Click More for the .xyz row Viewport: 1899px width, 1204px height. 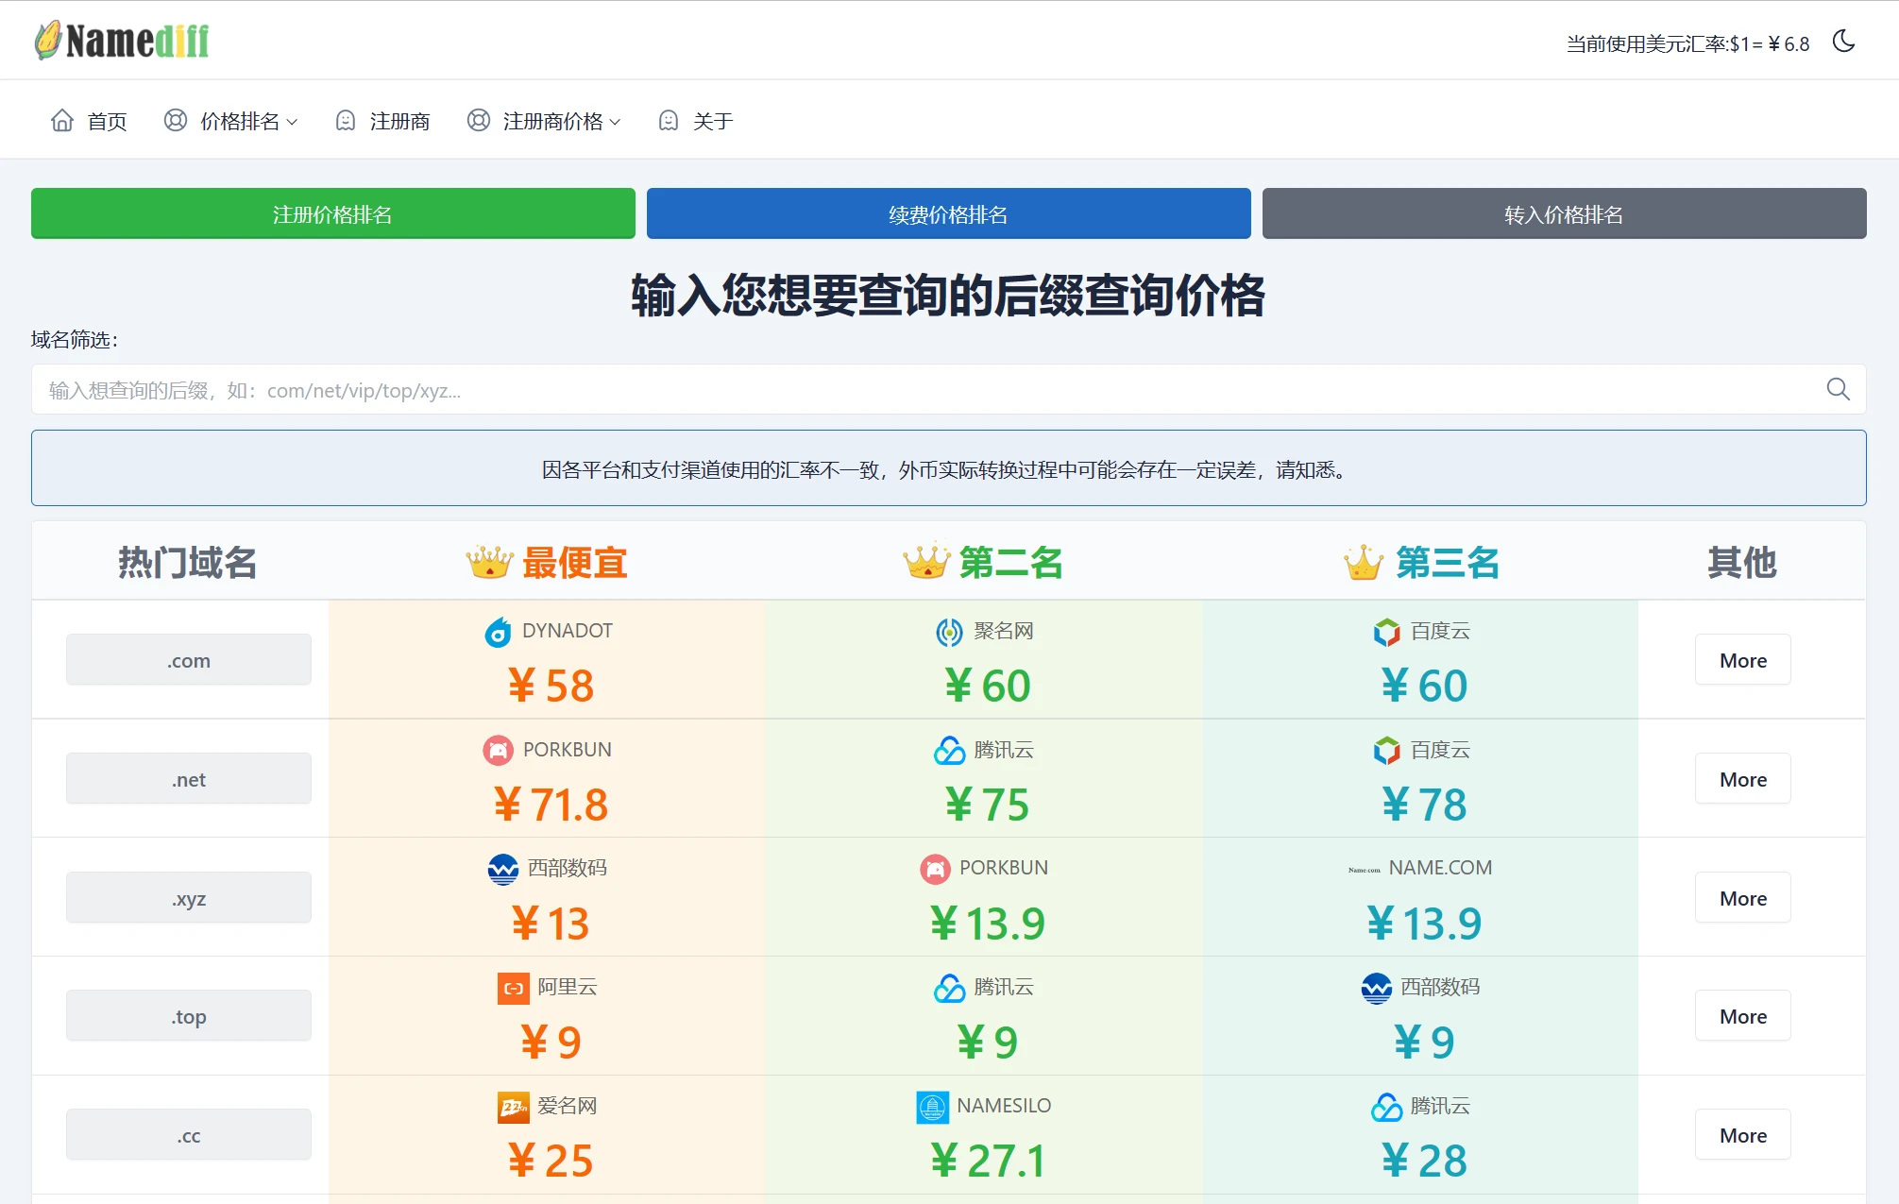1743,898
